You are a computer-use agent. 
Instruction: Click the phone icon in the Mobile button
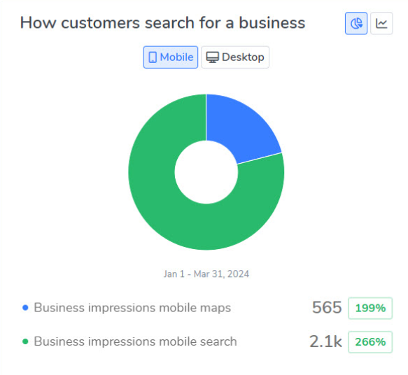[153, 57]
